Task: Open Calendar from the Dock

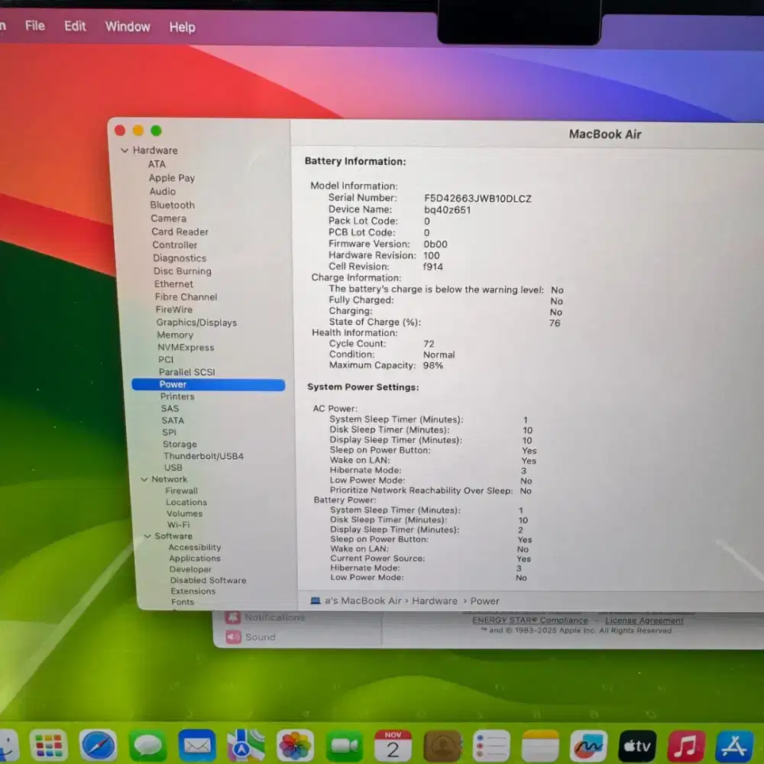Action: click(x=393, y=743)
